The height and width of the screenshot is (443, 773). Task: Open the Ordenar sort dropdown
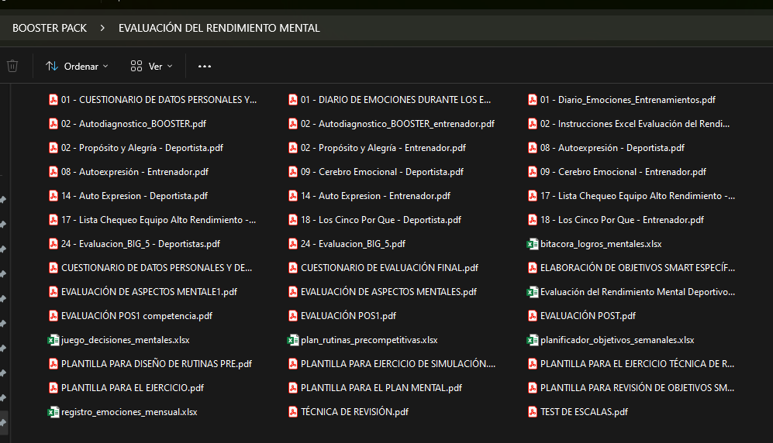[77, 66]
